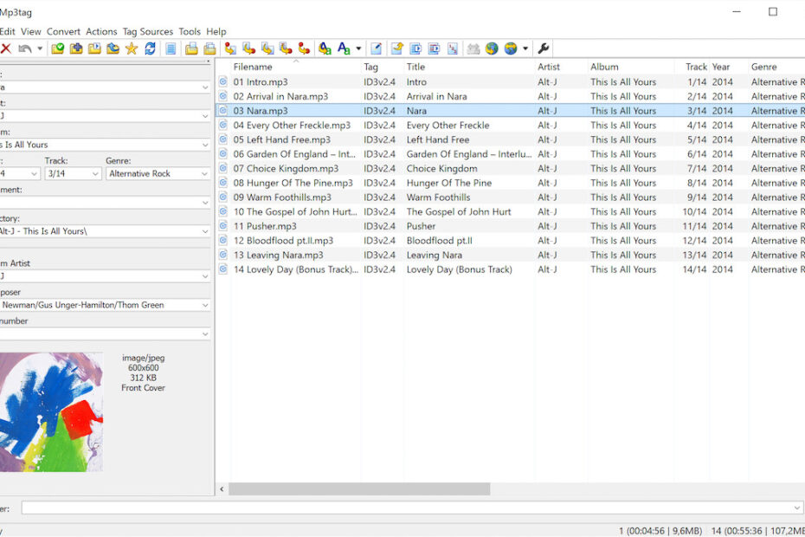Open the dropdown arrow next to undo

click(40, 49)
